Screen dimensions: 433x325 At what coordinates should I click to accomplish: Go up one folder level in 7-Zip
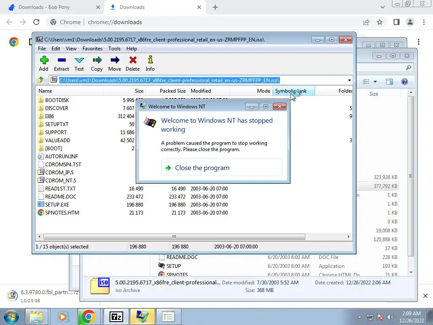(x=41, y=80)
